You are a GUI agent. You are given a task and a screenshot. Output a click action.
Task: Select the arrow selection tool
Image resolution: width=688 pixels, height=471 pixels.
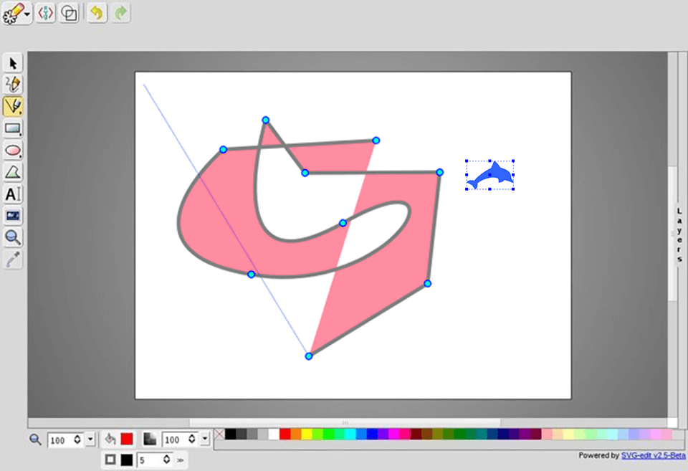[12, 63]
